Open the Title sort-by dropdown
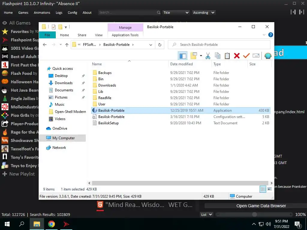The height and width of the screenshot is (230, 307). point(176,13)
